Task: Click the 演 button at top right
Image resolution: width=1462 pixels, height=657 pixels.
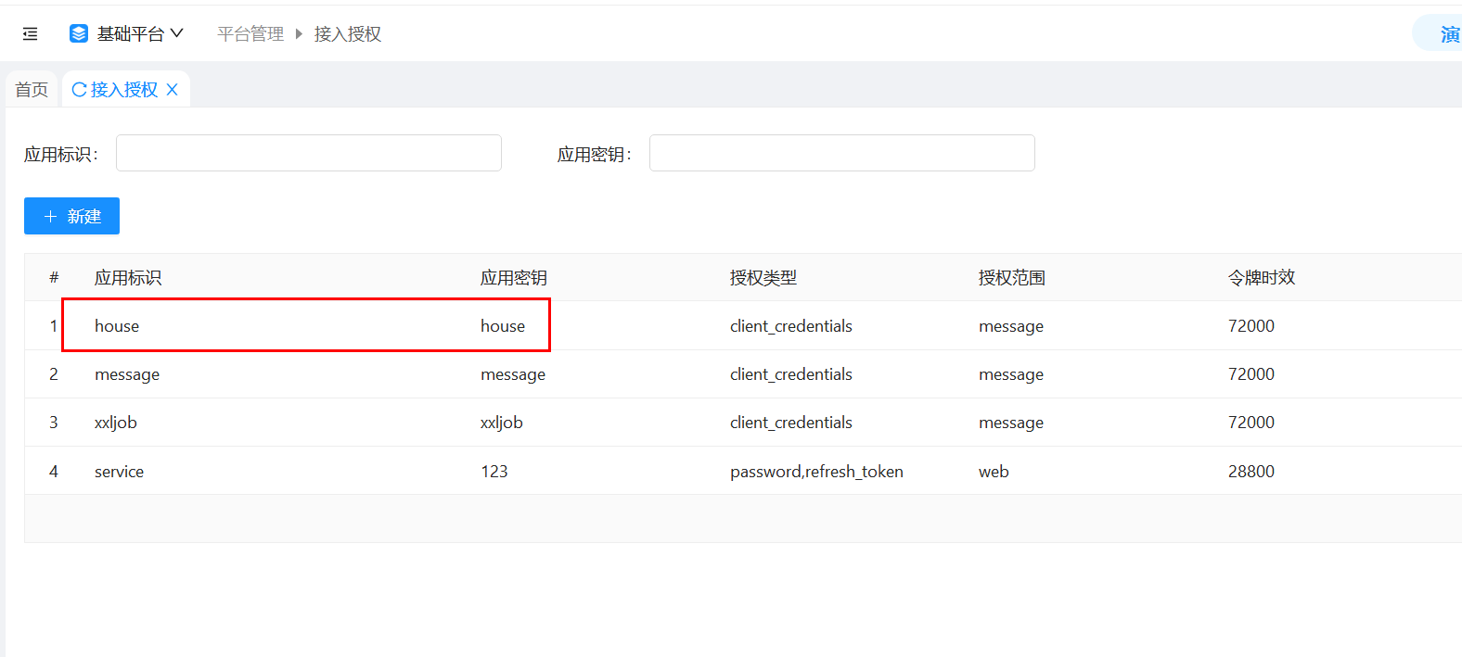Action: pyautogui.click(x=1447, y=34)
